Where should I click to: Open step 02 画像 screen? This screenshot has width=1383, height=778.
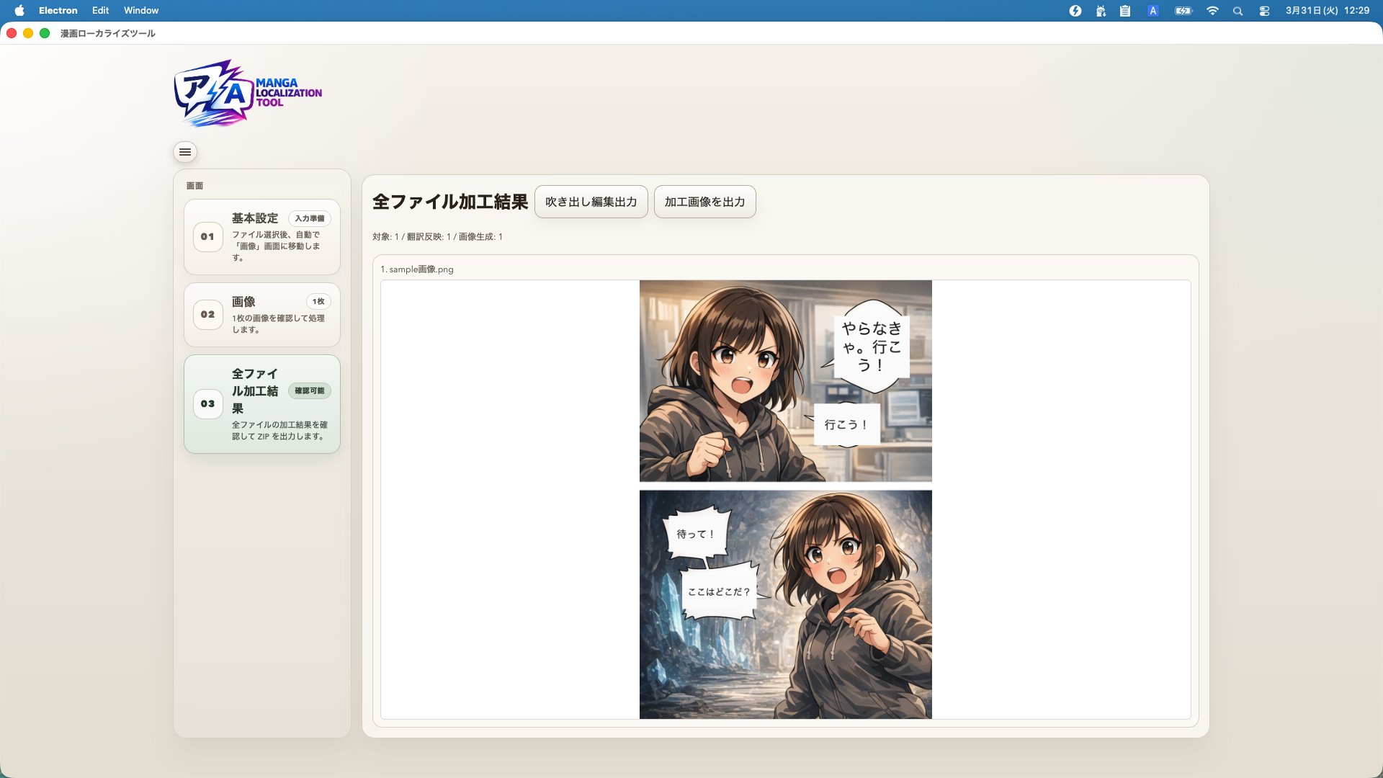[261, 315]
